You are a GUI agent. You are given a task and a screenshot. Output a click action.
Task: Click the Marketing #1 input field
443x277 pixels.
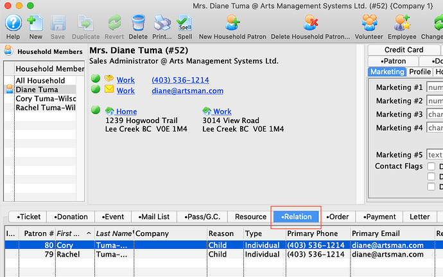click(x=435, y=87)
